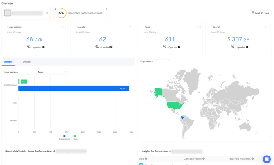Open the chat support bubble
The height and width of the screenshot is (165, 274).
(x=267, y=159)
